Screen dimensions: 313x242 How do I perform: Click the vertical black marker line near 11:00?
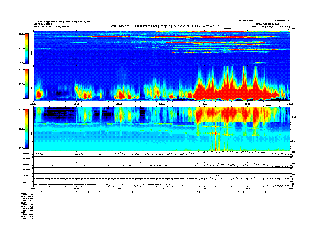point(155,83)
